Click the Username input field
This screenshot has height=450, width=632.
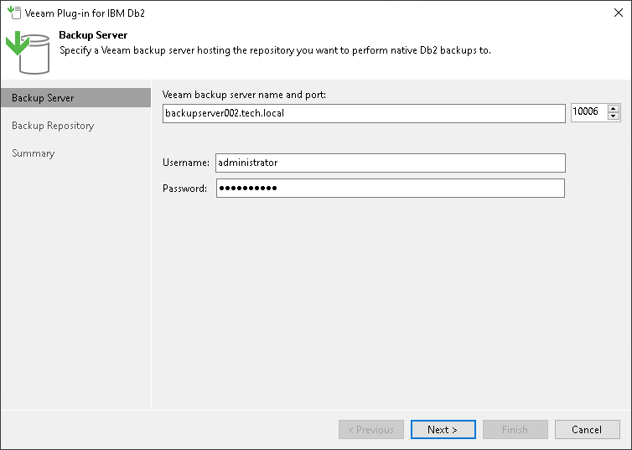(x=390, y=163)
